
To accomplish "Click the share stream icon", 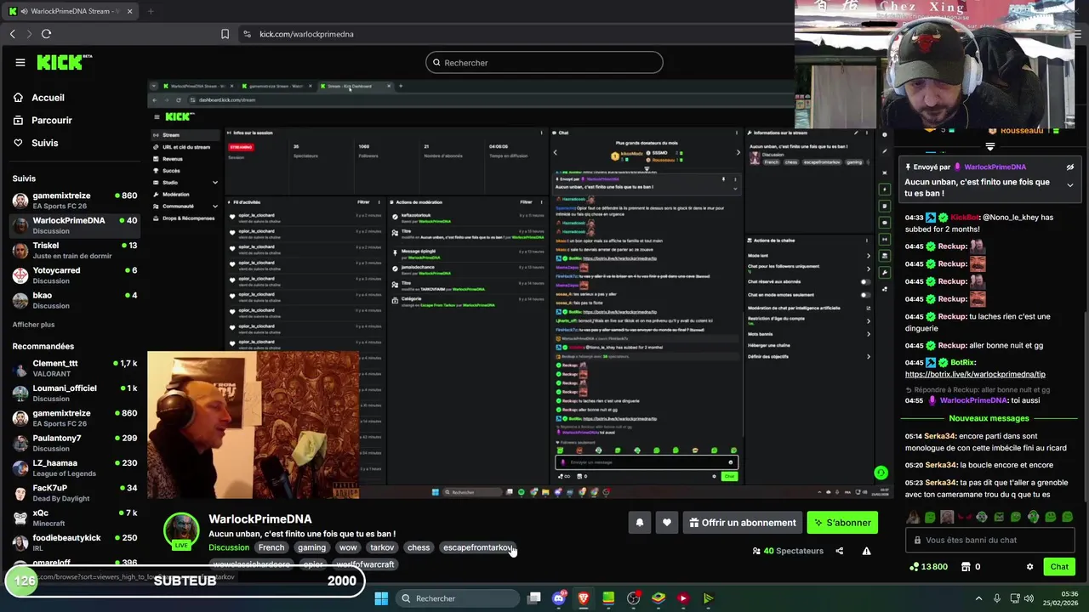I will (839, 551).
